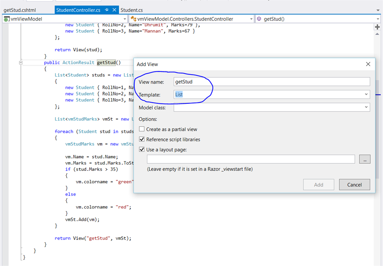Uncheck Use a layout page
Viewport: 383px width, 266px height.
[142, 150]
